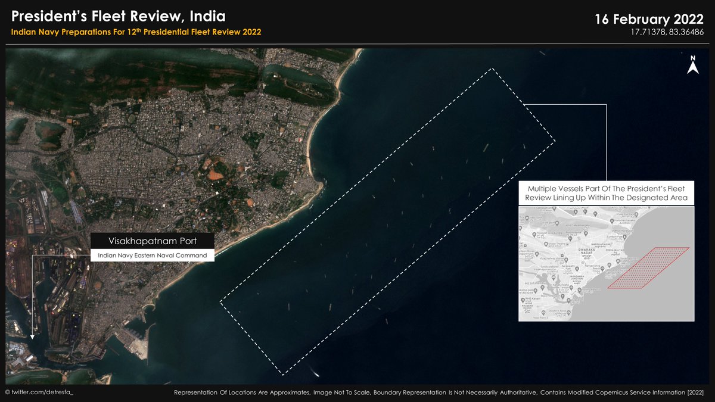The width and height of the screenshot is (715, 402).
Task: Select the Jagadamba Junction label
Action: point(577,278)
